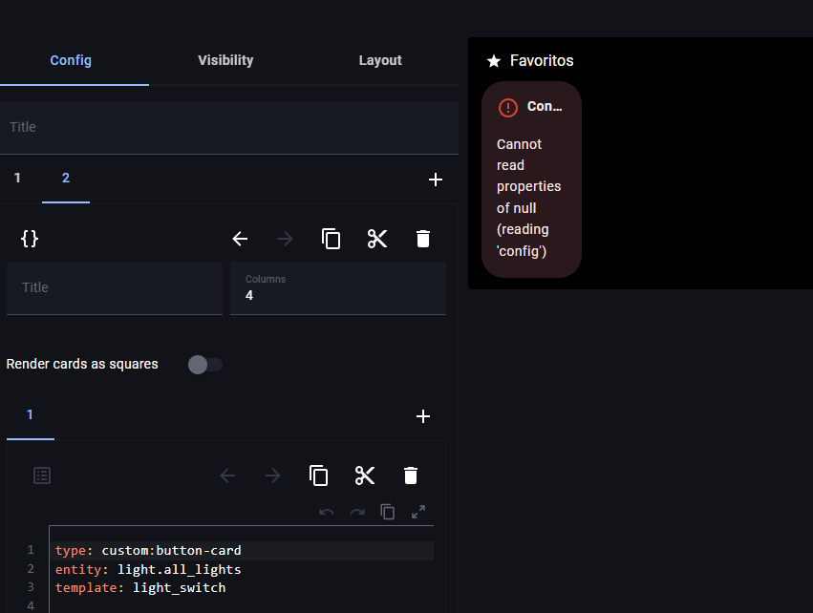Move button-card left with arrow
Viewport: 813px width, 613px height.
tap(227, 476)
